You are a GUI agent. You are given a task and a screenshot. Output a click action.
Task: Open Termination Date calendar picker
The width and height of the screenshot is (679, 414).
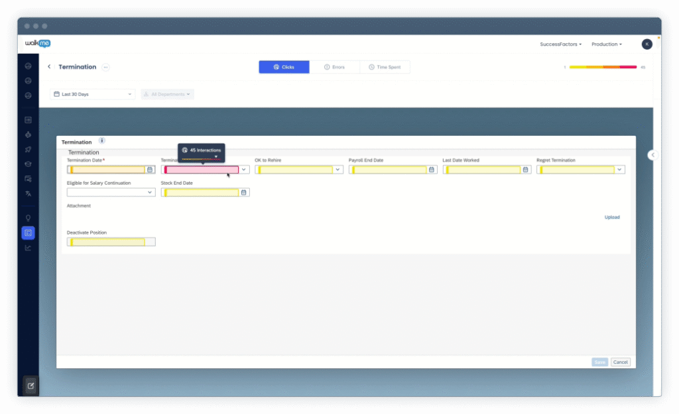[150, 170]
